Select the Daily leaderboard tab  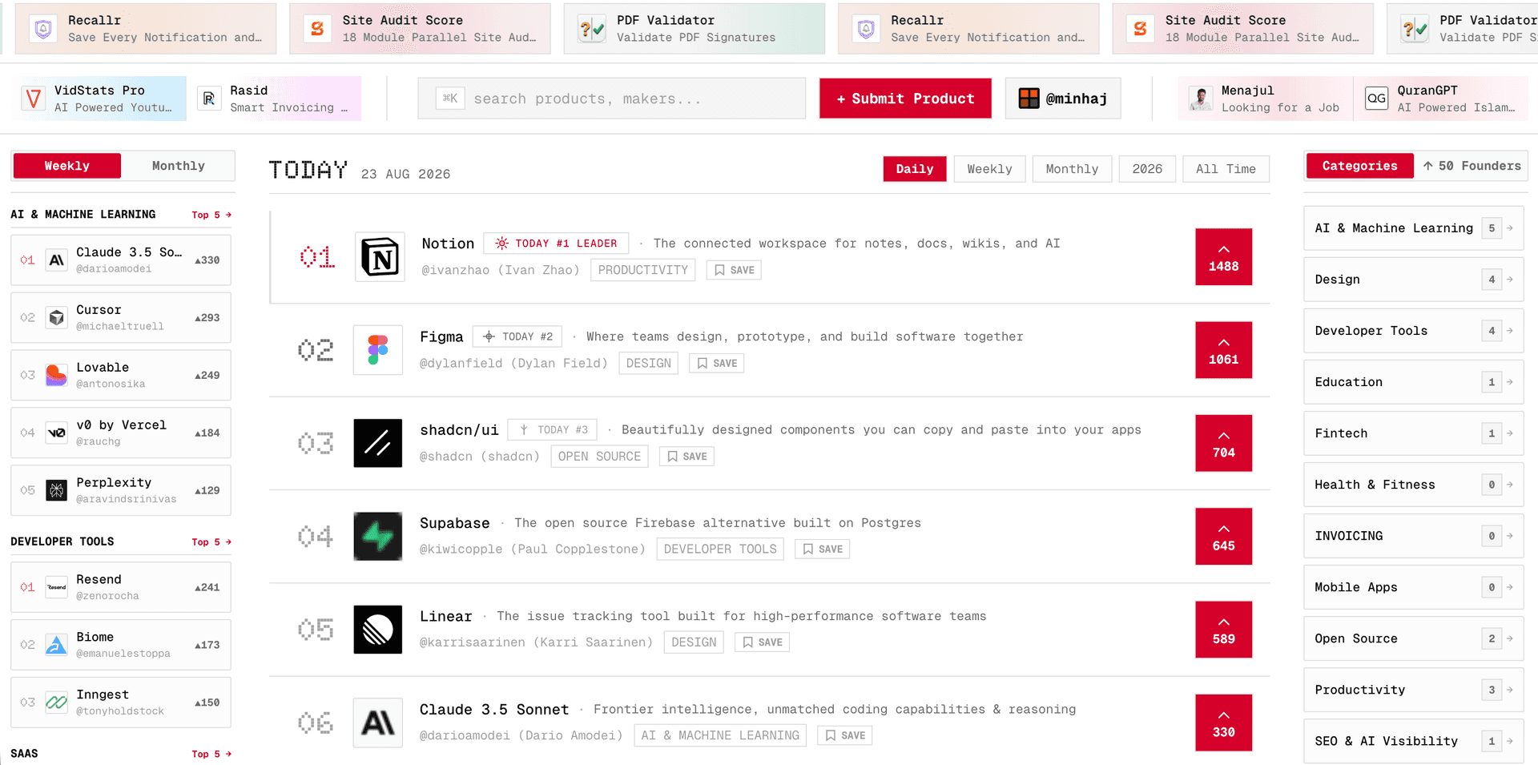915,169
